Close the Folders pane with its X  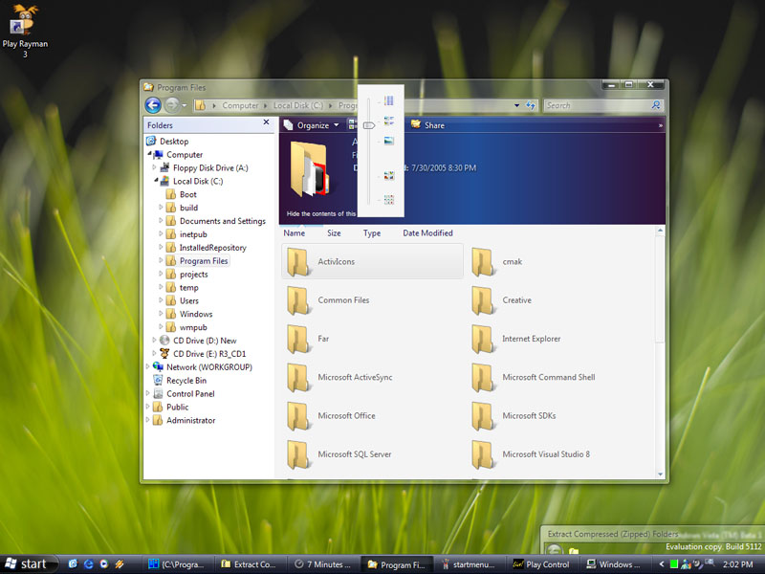266,122
